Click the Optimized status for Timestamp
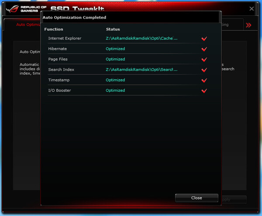262x216 pixels. pyautogui.click(x=115, y=80)
